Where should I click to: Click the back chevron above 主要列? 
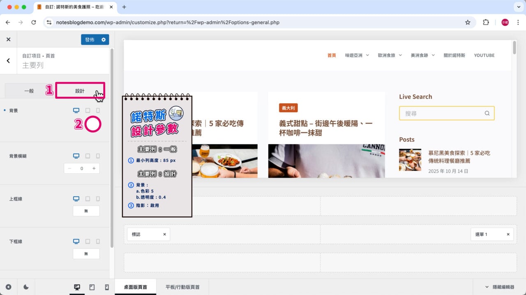coord(8,60)
